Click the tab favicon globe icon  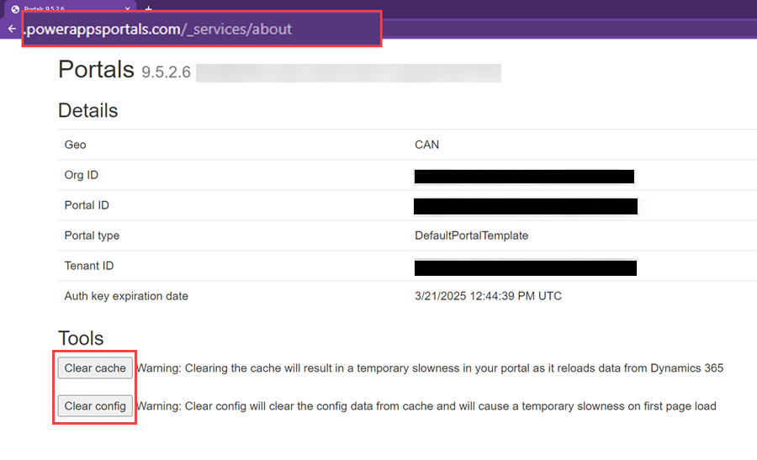(15, 8)
